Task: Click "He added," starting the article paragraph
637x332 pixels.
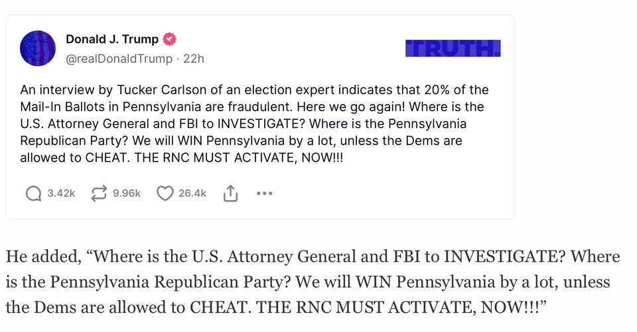Action: pyautogui.click(x=40, y=257)
